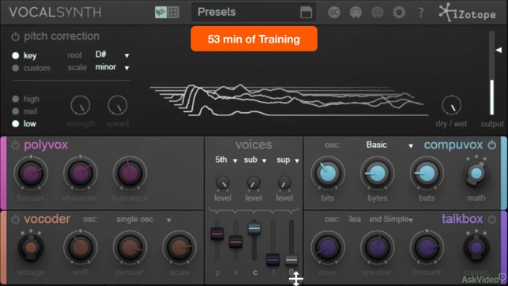Select the mid range radio option
Viewport: 508px width, 286px height.
(x=15, y=111)
